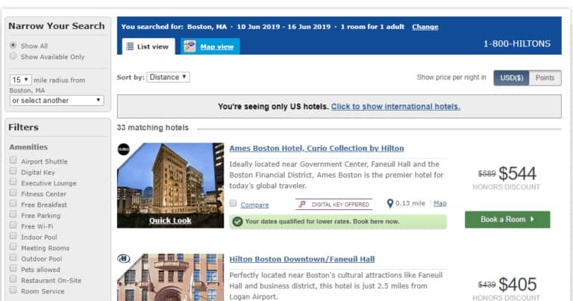Screen dimensions: 573x301
Task: Open Quick Look on Ames Boston photo
Action: pyautogui.click(x=170, y=220)
